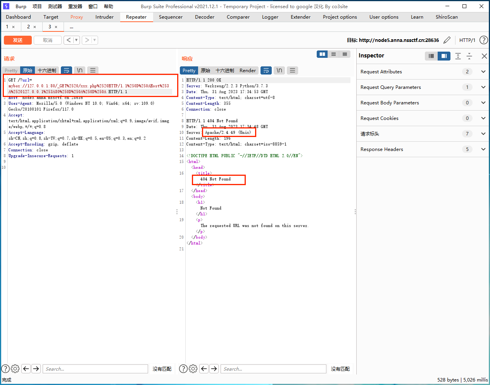Close Repeater sub-tab 2
The image size is (490, 385).
pos(35,27)
